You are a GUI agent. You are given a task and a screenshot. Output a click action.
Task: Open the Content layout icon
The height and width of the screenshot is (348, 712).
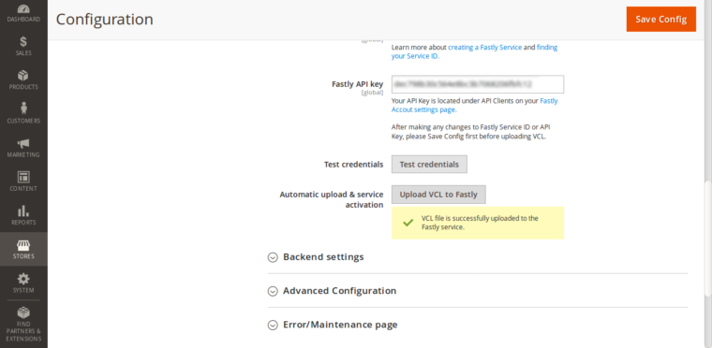(x=23, y=177)
